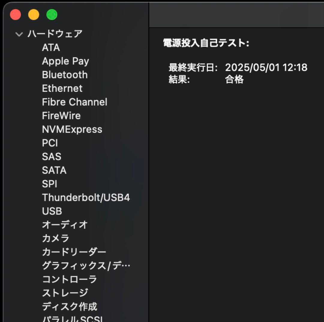The image size is (324, 322).
Task: Select ATA in the hardware sidebar
Action: 51,47
